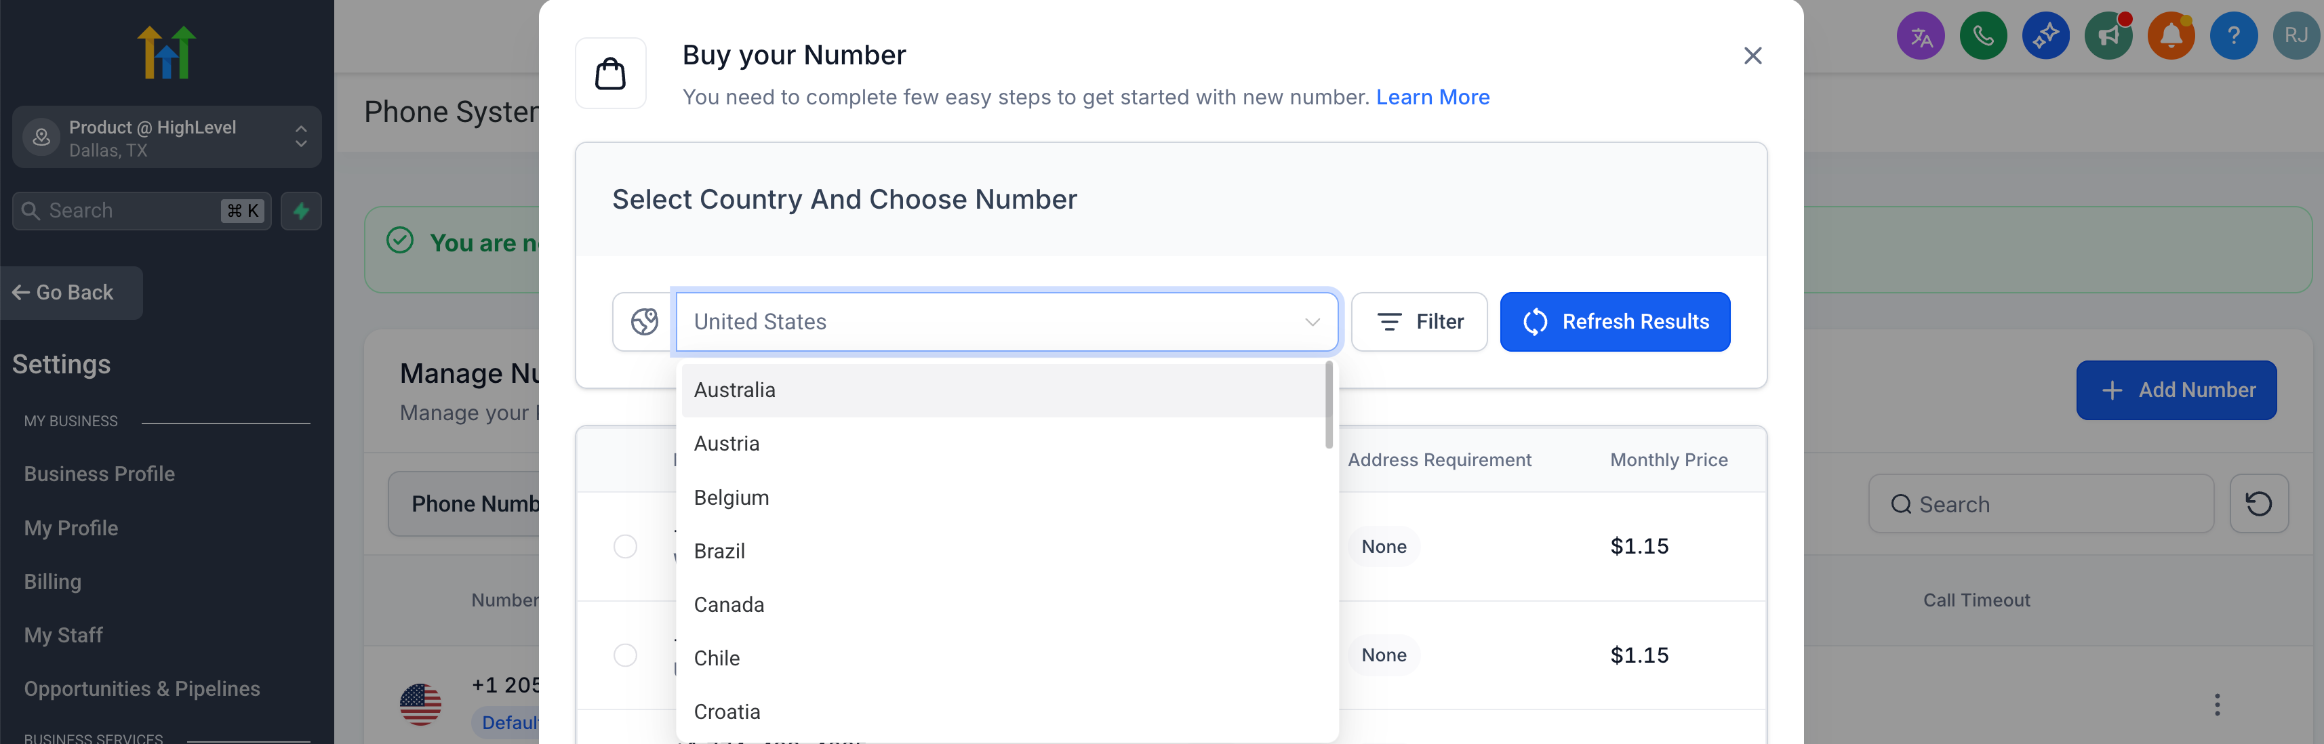Open the megaphone announcements icon
This screenshot has width=2324, height=744.
pyautogui.click(x=2108, y=36)
